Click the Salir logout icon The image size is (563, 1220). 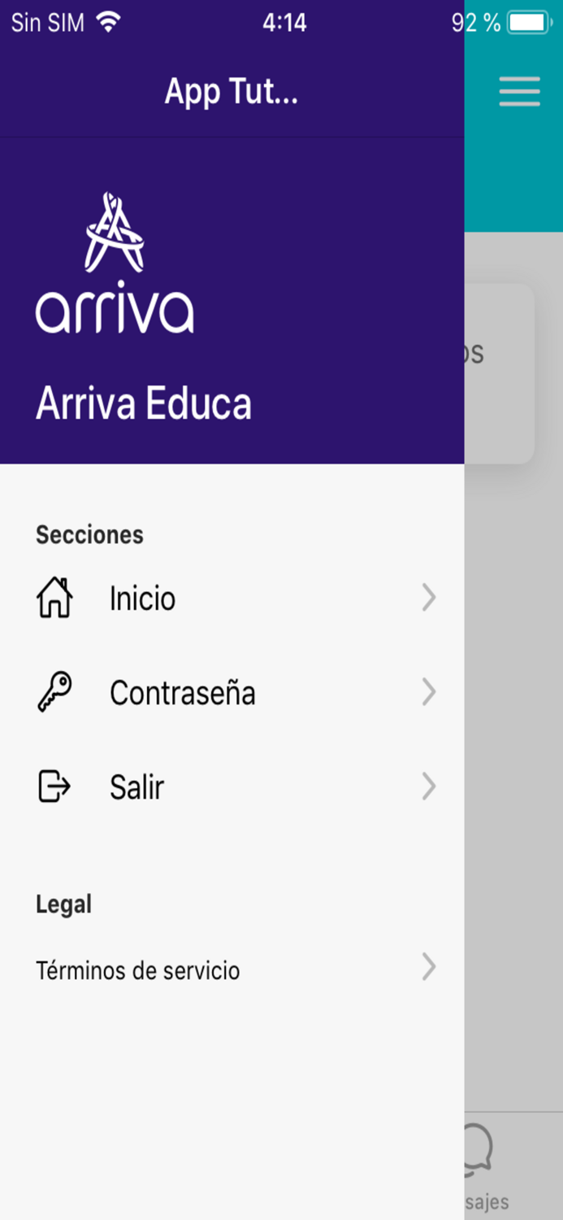[54, 786]
